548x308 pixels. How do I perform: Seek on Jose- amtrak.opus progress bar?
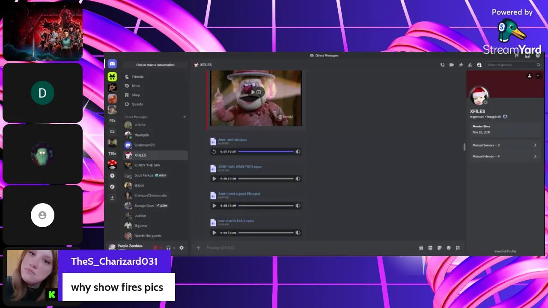tap(266, 151)
